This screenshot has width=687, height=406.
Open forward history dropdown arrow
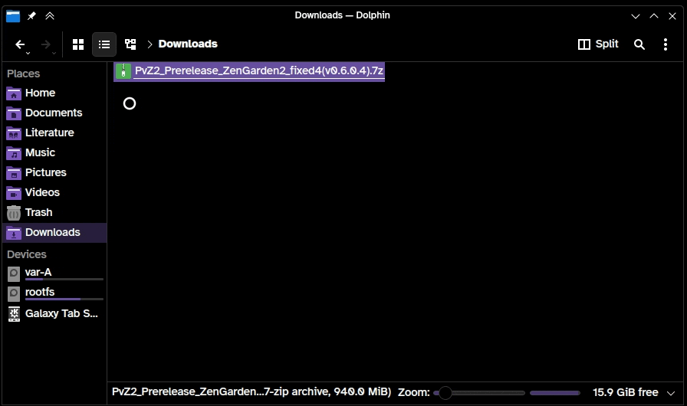[x=54, y=54]
